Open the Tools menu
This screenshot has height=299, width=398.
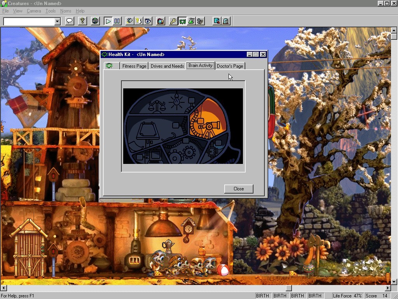[51, 11]
